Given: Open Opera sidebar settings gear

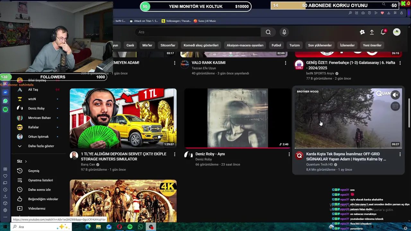Looking at the screenshot, I should 5,210.
